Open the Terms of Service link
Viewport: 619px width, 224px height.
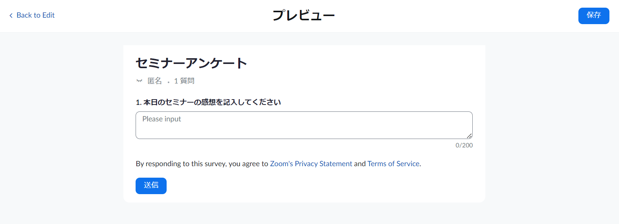pyautogui.click(x=393, y=164)
